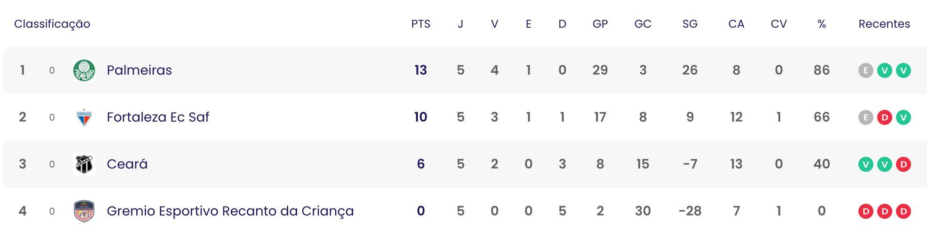The height and width of the screenshot is (231, 927).
Task: Click the Recentes column header
Action: tap(884, 24)
